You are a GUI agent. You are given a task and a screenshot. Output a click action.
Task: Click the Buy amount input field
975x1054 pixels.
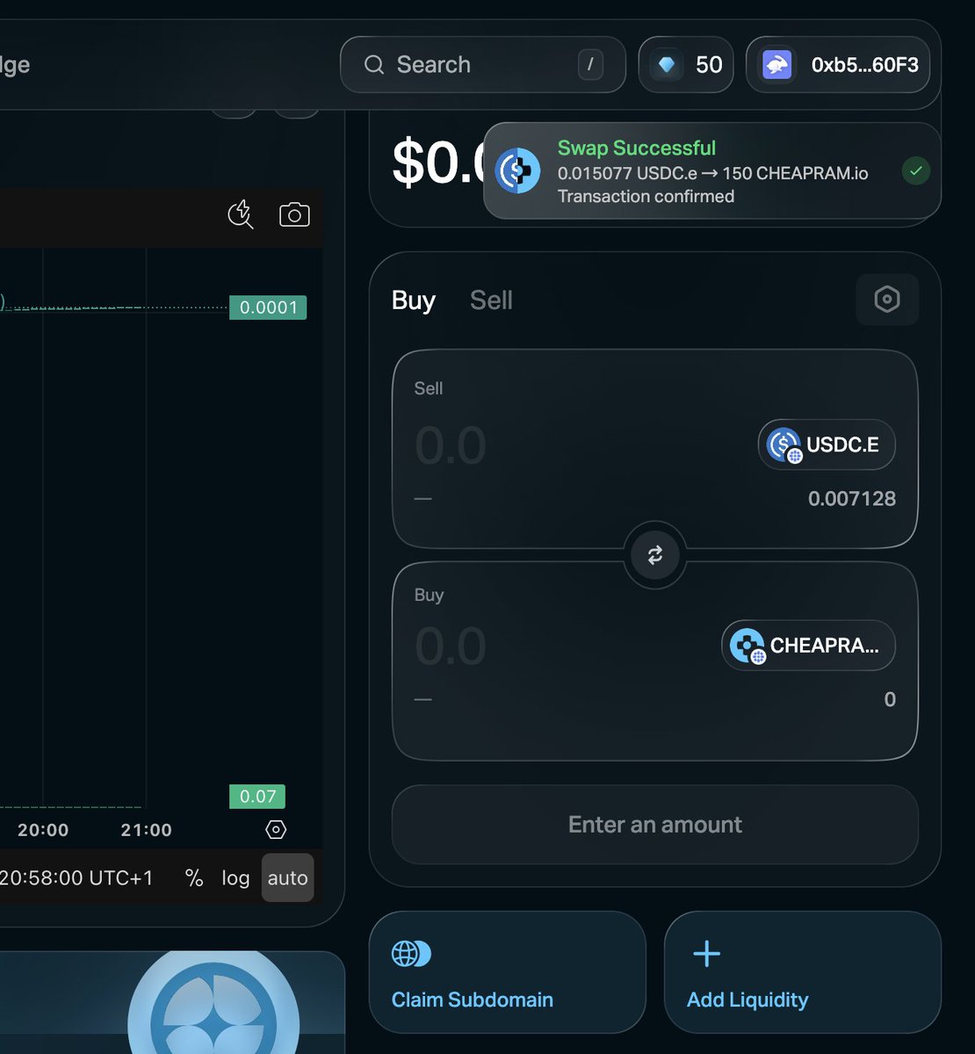451,646
